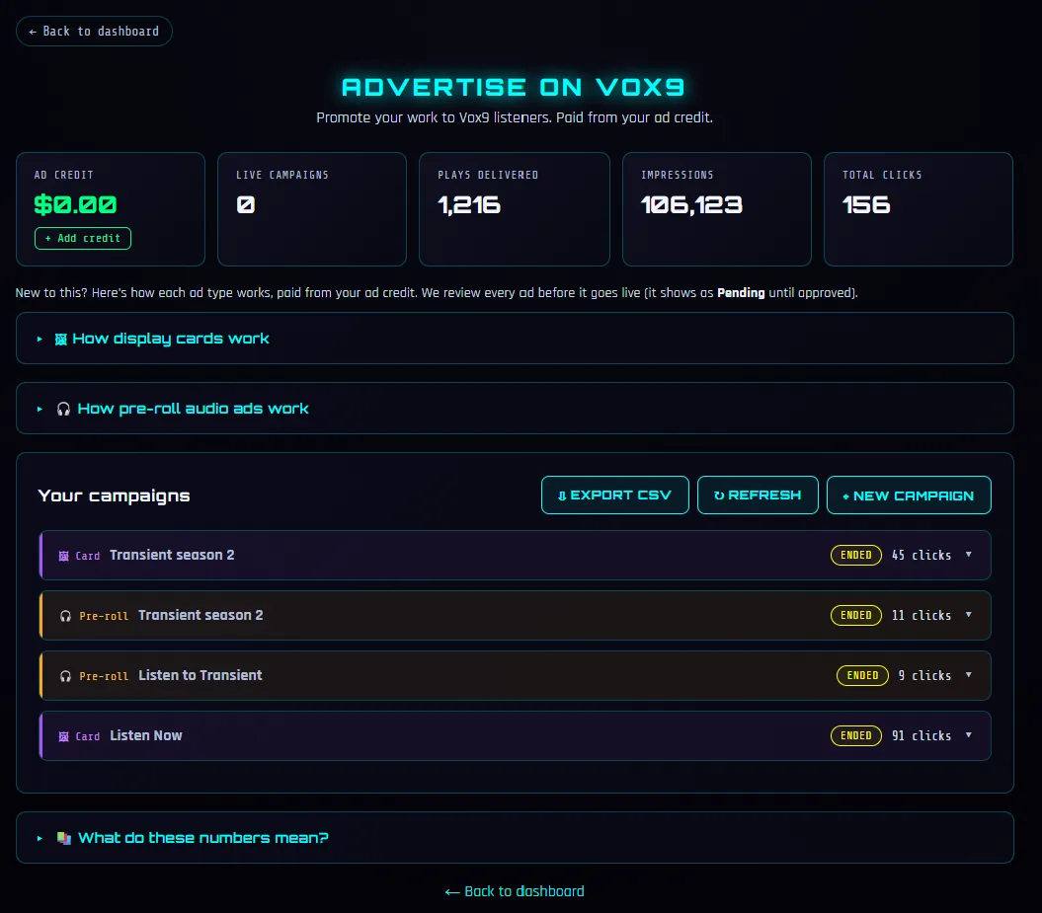Click headphones icon on Listen to Transient row
Screen dimensions: 1042x913
(65, 676)
